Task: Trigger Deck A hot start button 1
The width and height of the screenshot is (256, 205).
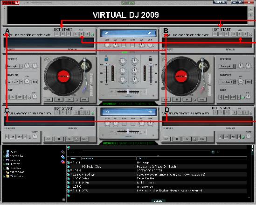Action: tap(57, 34)
